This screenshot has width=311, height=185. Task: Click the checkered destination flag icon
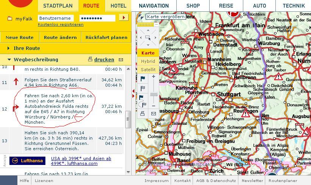click(143, 88)
